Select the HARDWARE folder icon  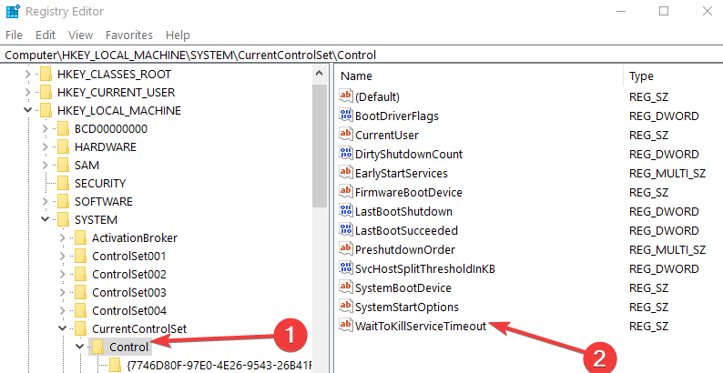click(x=63, y=146)
